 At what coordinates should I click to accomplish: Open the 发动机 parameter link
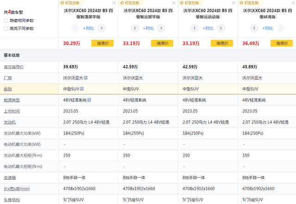click(10, 123)
